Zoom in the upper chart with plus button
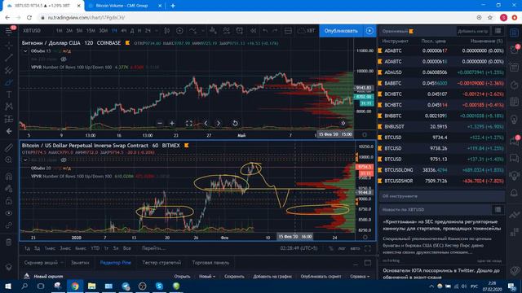This screenshot has width=522, height=293. coord(172,123)
